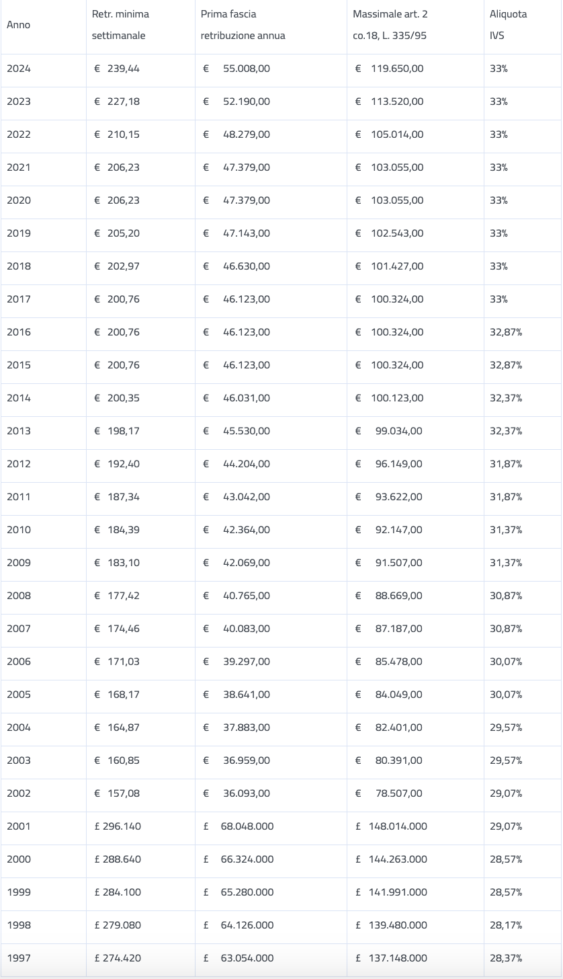Select the 46.031,00 value for 2014
Image resolution: width=563 pixels, height=979 pixels.
pyautogui.click(x=246, y=398)
